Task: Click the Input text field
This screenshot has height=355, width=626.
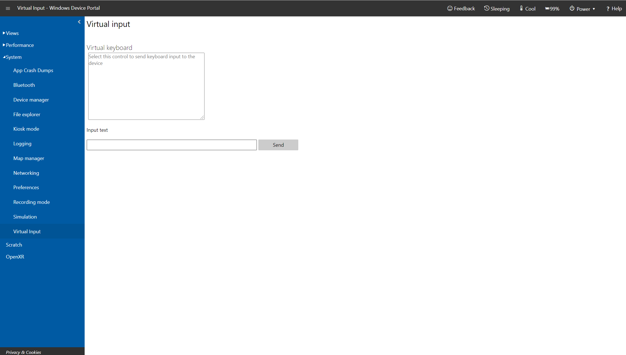Action: point(171,145)
